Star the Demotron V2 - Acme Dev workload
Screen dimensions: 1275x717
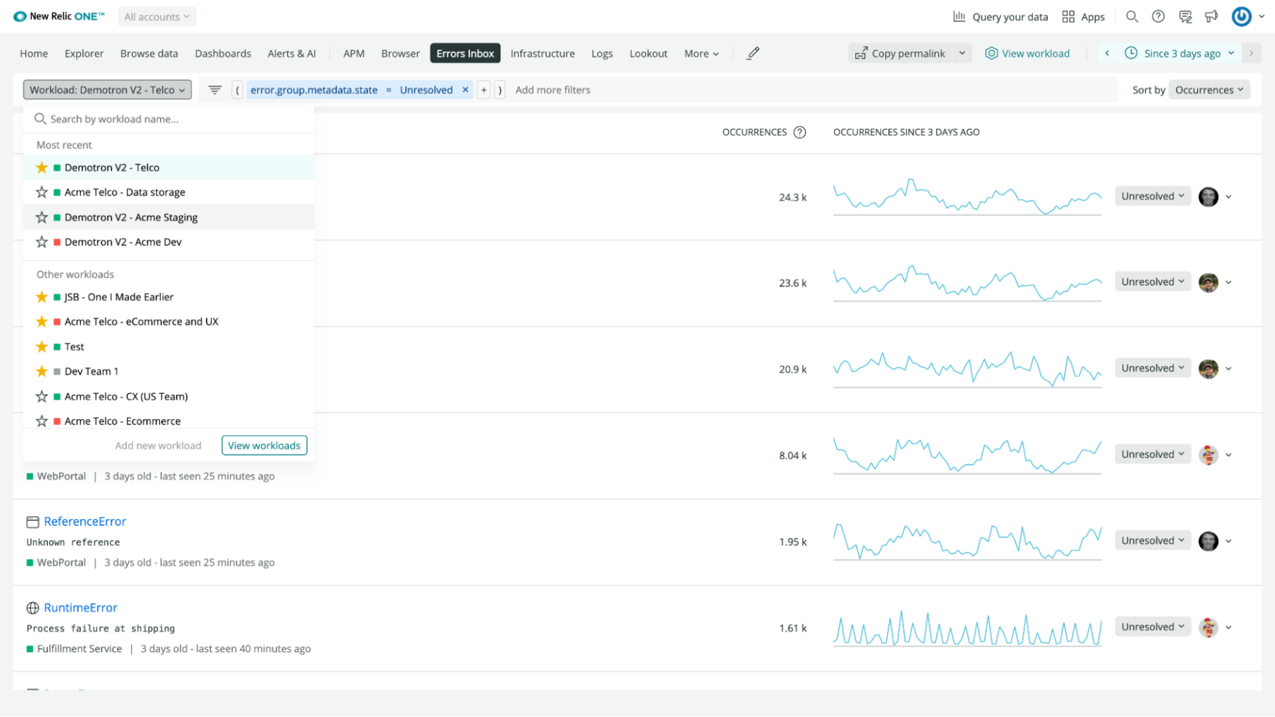coord(41,241)
